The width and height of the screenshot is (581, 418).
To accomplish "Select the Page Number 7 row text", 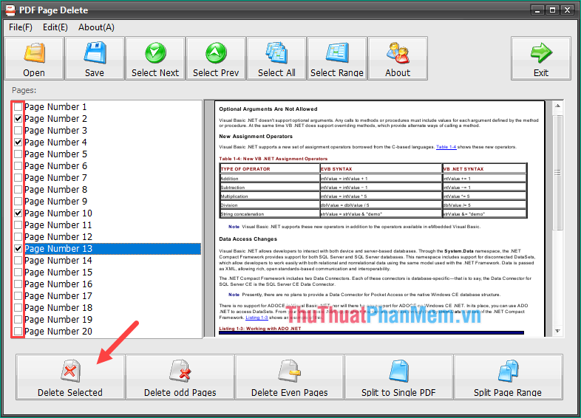I will [55, 178].
